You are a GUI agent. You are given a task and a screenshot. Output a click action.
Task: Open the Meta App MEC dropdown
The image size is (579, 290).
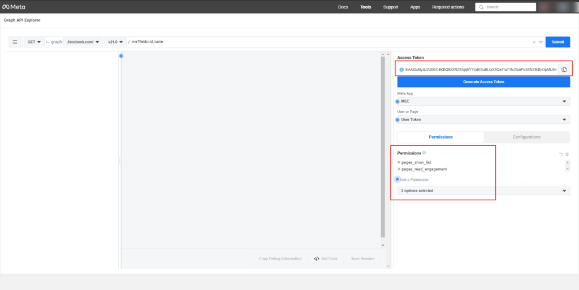point(483,101)
